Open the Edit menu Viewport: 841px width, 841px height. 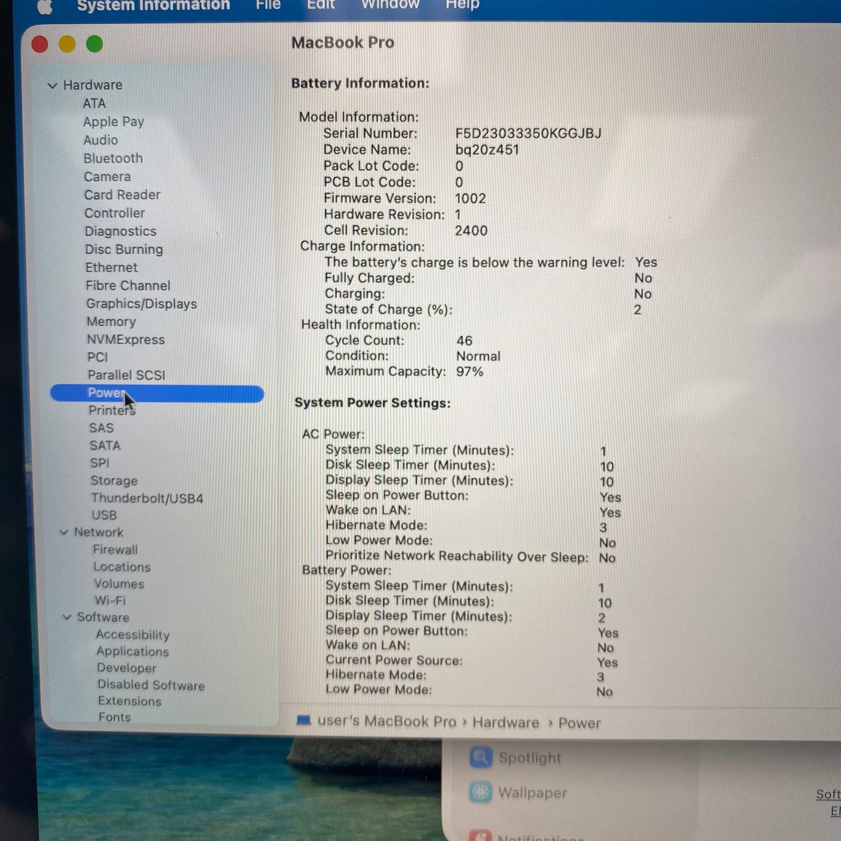tap(321, 5)
